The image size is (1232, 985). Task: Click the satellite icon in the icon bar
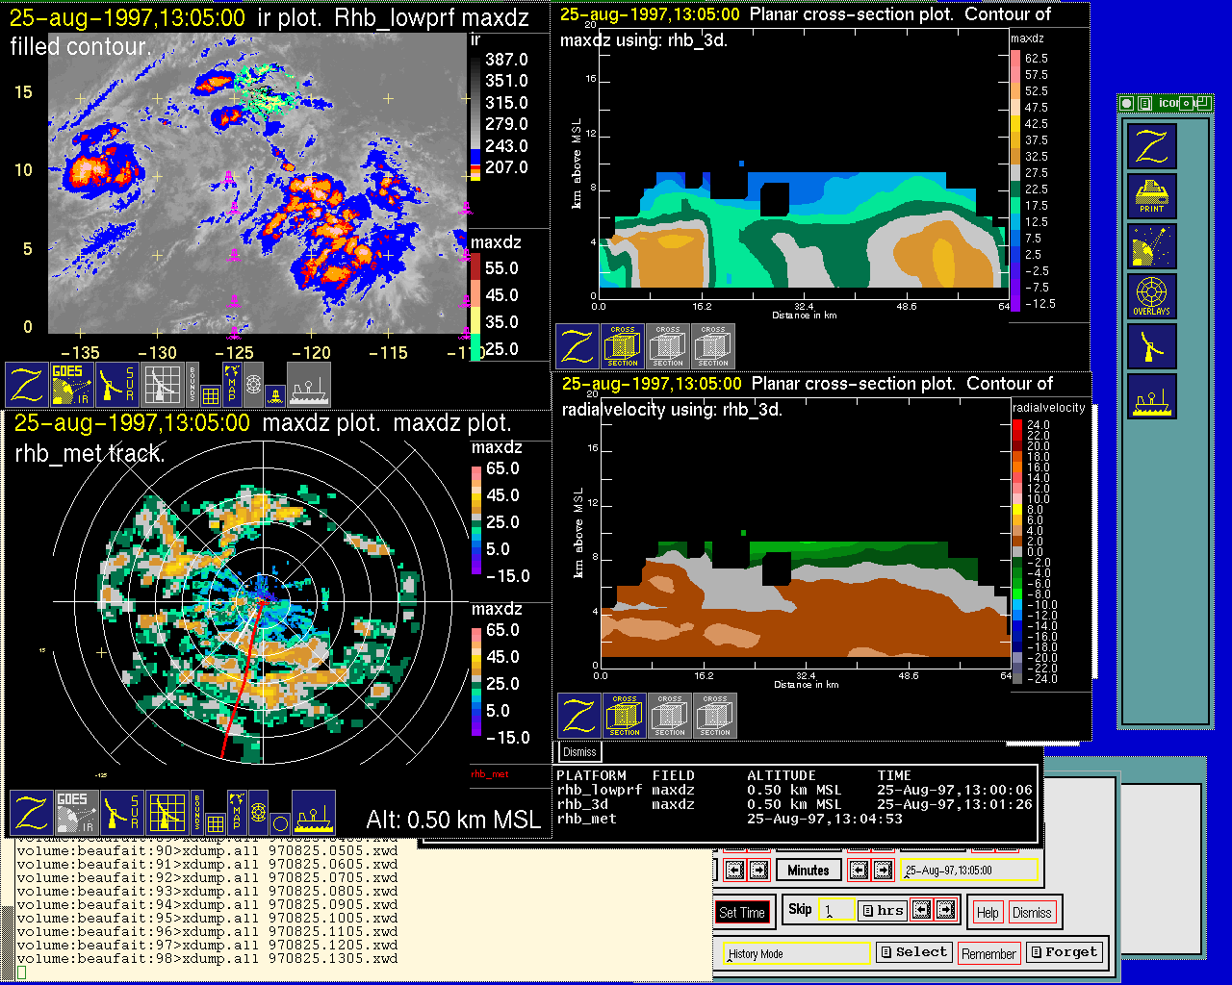pos(1151,246)
